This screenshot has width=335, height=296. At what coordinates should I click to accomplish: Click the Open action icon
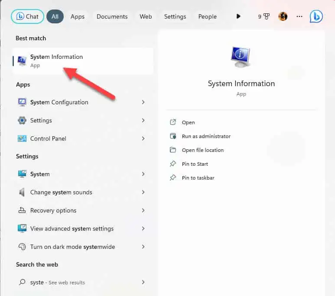pyautogui.click(x=173, y=122)
